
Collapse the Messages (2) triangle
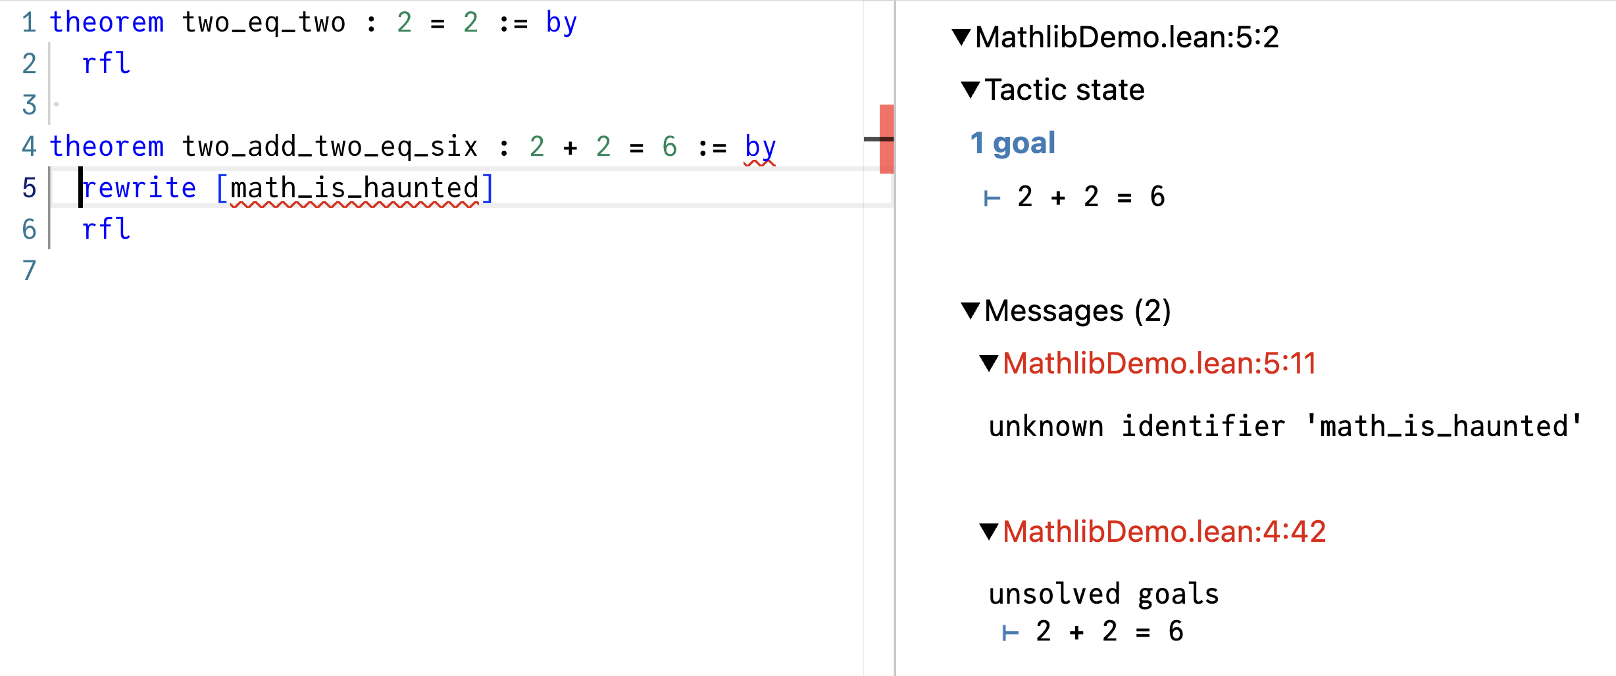pyautogui.click(x=971, y=310)
